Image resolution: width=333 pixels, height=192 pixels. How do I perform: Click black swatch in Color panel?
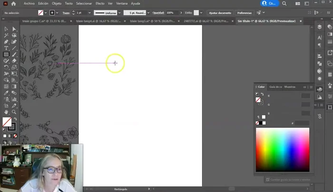pyautogui.click(x=261, y=123)
